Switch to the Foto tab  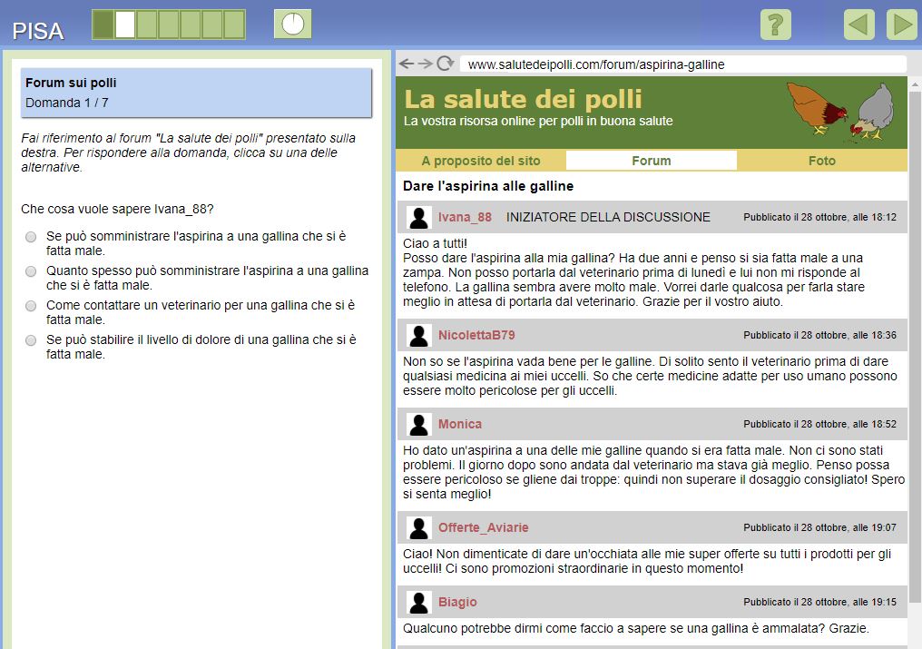[821, 161]
